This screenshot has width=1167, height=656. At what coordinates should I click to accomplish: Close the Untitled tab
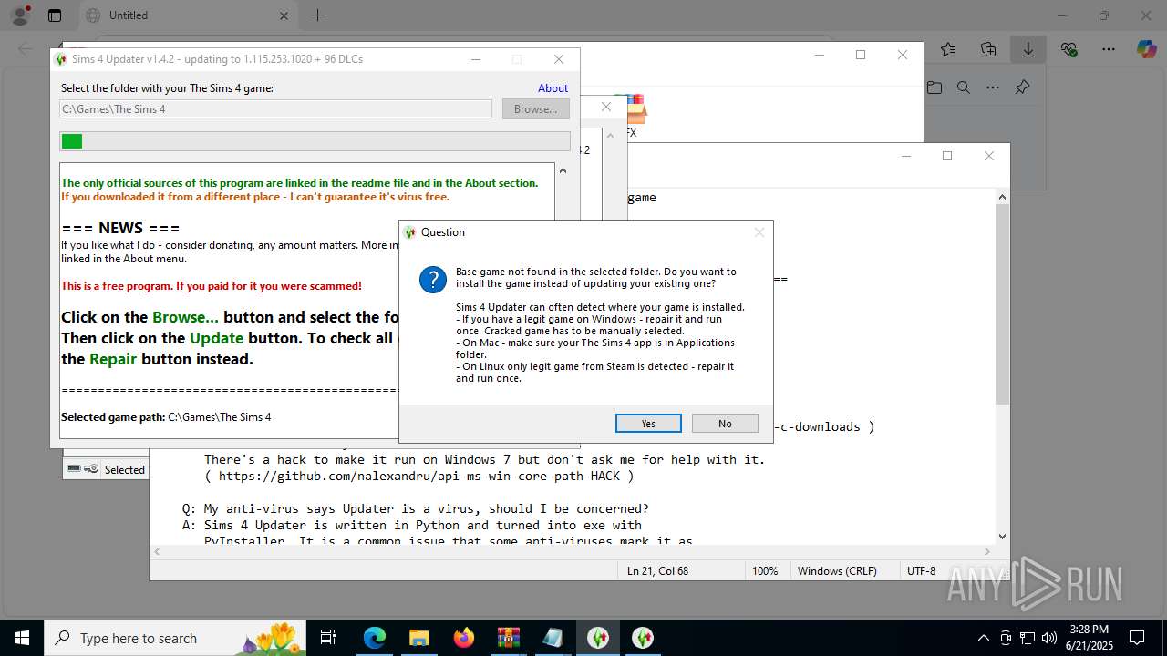pos(284,15)
